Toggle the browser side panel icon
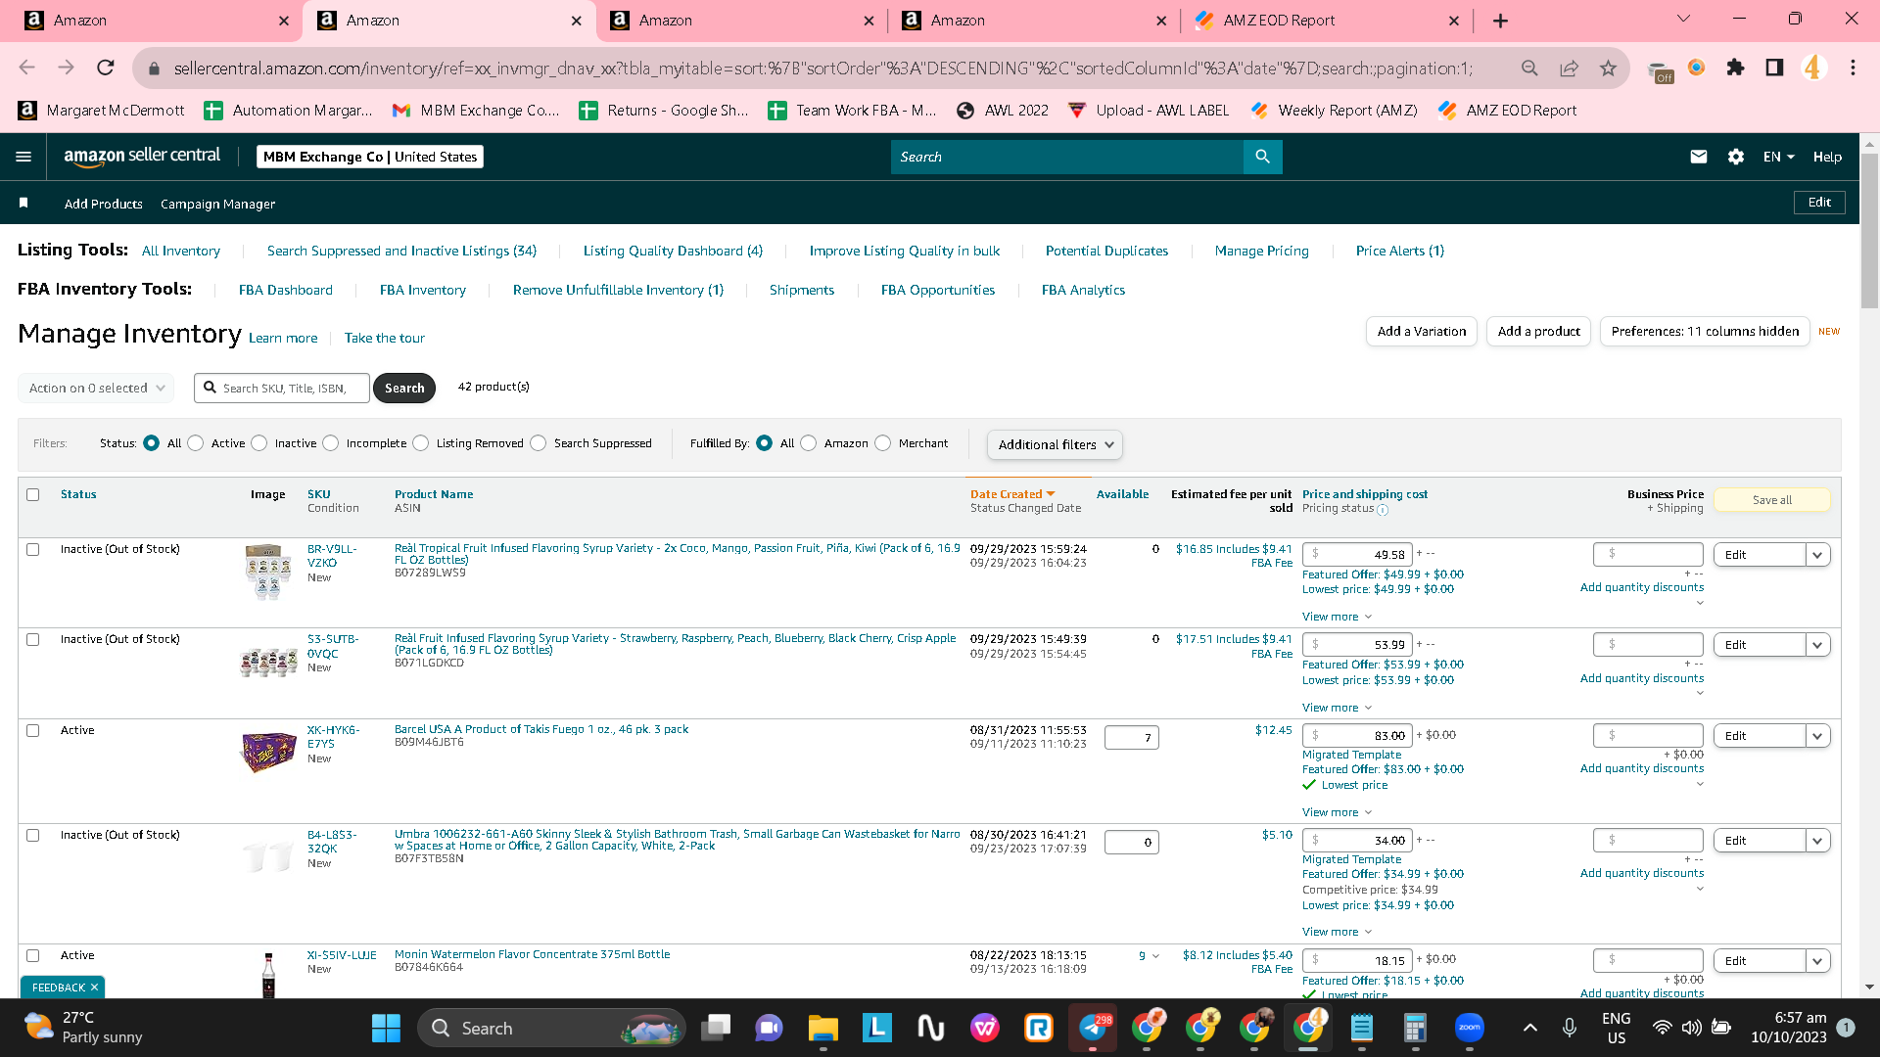1880x1057 pixels. tap(1774, 68)
